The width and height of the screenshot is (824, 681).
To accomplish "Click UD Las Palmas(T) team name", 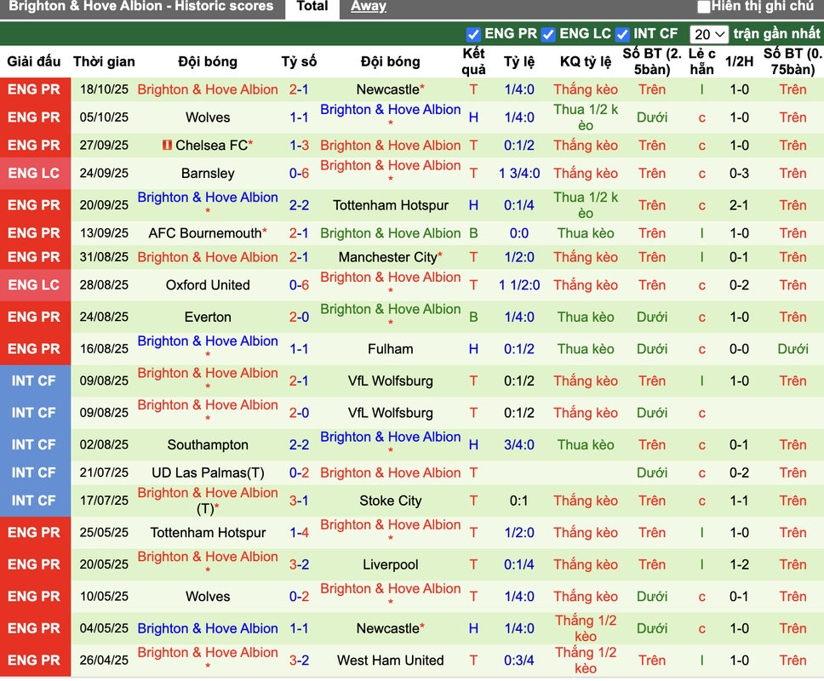I will click(x=208, y=473).
